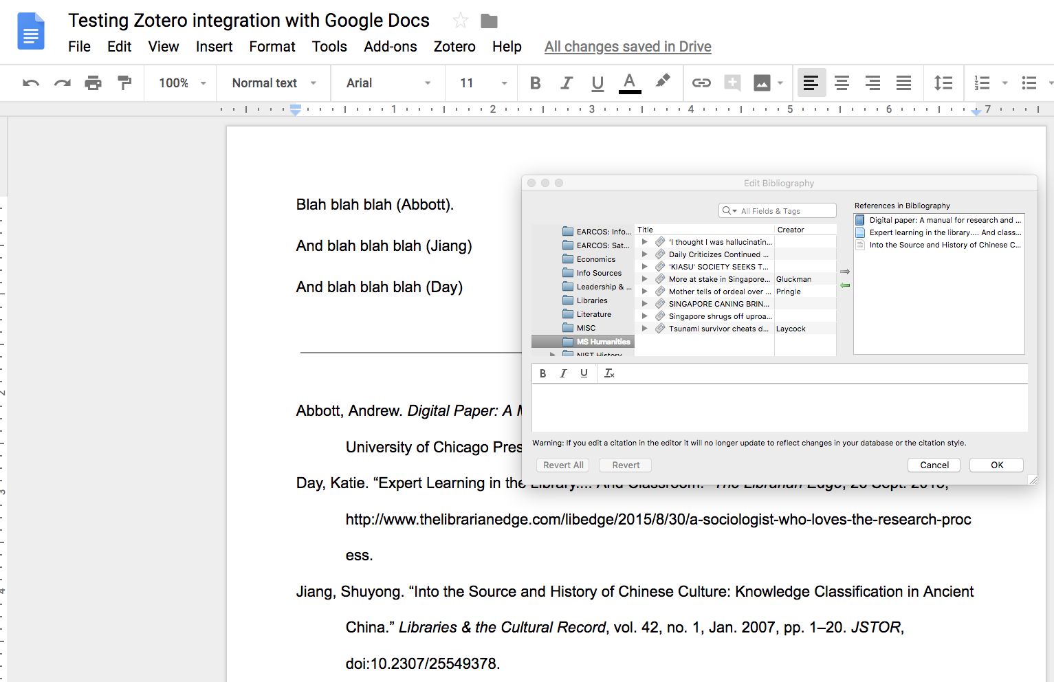The image size is (1054, 682).
Task: Open the insert image dropdown arrow
Action: (780, 83)
